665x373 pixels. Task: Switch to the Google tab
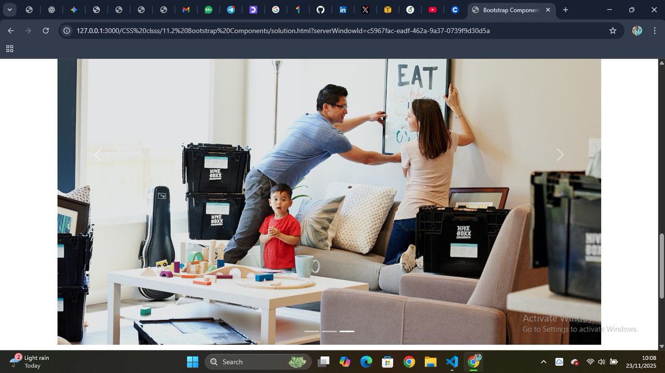276,10
